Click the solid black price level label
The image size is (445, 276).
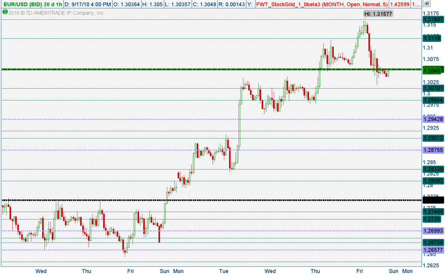pyautogui.click(x=433, y=200)
